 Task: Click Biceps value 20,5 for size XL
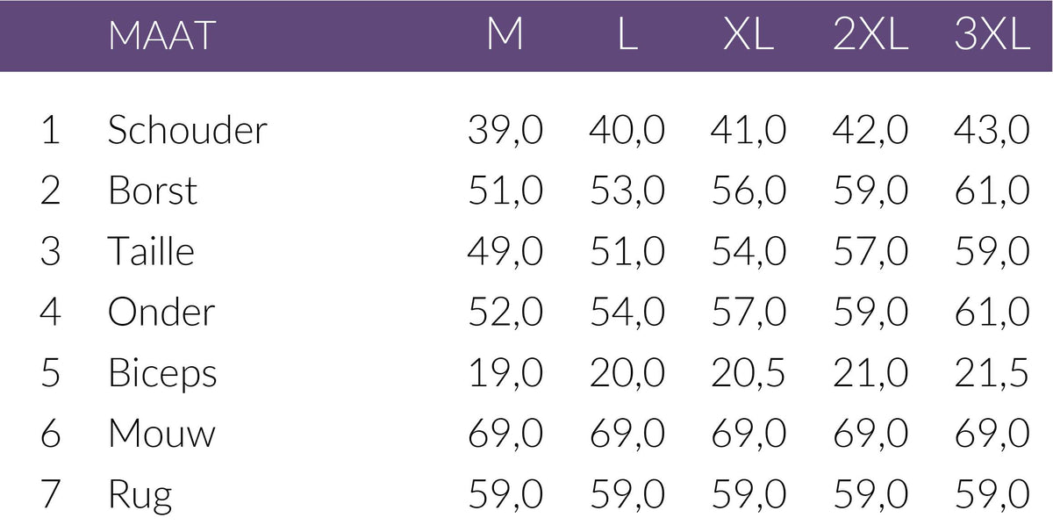pyautogui.click(x=749, y=374)
